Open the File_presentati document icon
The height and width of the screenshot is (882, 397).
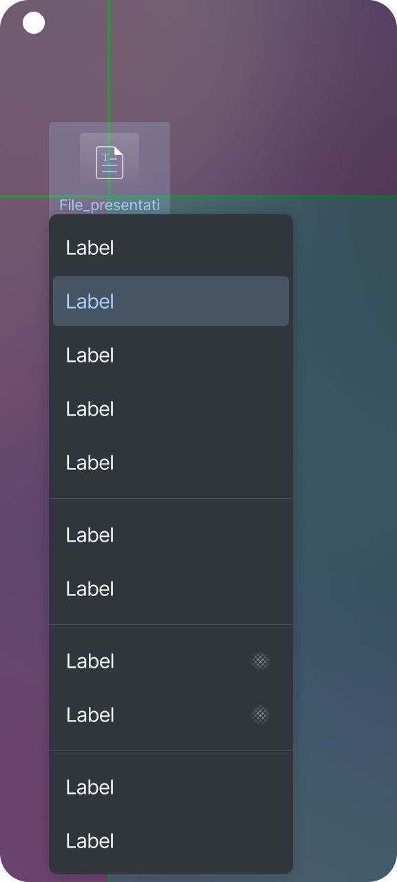(110, 163)
